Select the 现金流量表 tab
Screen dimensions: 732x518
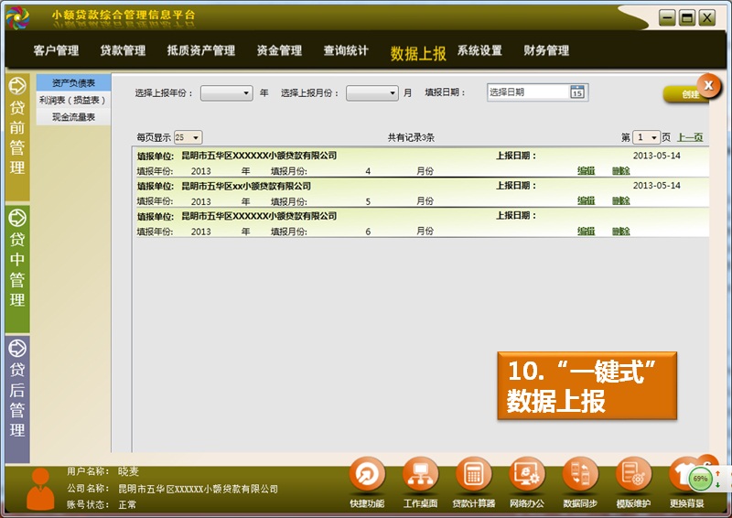tap(73, 117)
